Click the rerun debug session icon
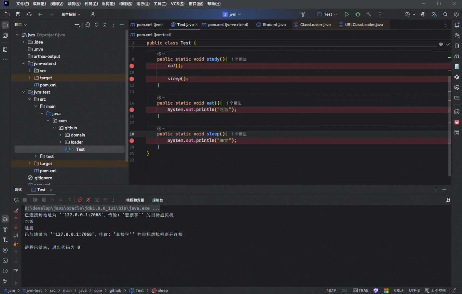The width and height of the screenshot is (462, 294). [17, 200]
